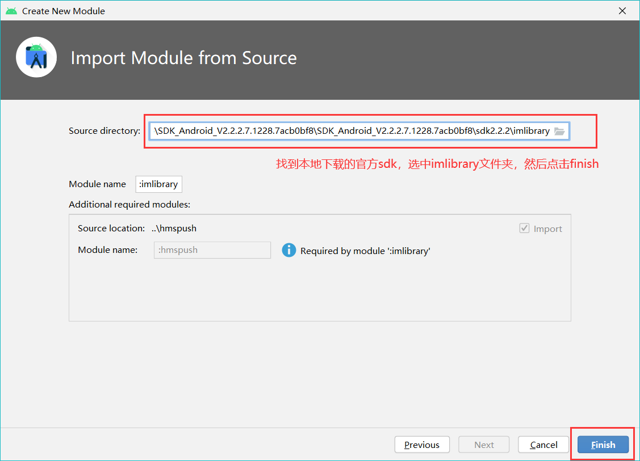Click the browse folder icon in Source directory

click(x=559, y=131)
